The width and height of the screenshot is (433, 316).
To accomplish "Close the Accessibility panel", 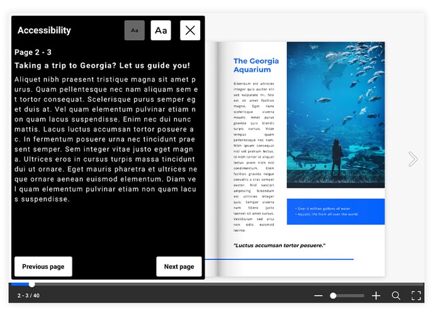I will [x=190, y=30].
